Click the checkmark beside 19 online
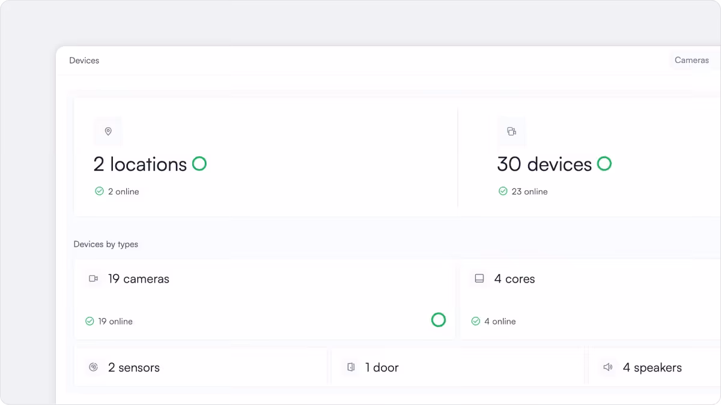This screenshot has height=405, width=721. [90, 321]
